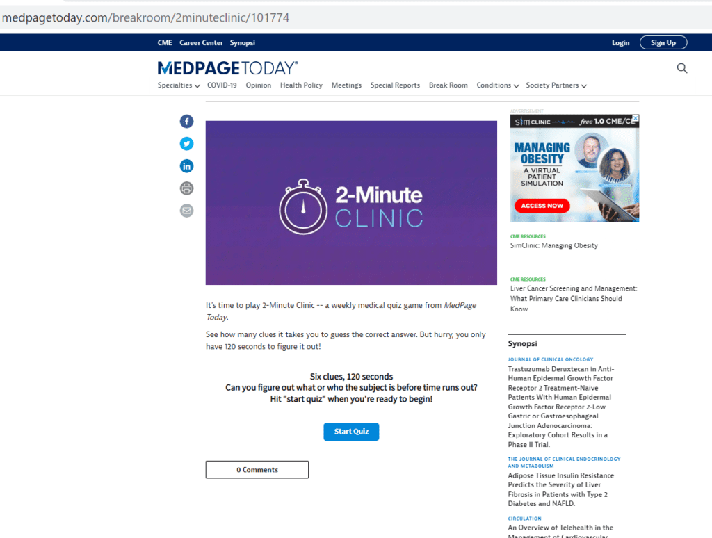Click the Sign Up button
This screenshot has height=538, width=712.
663,42
